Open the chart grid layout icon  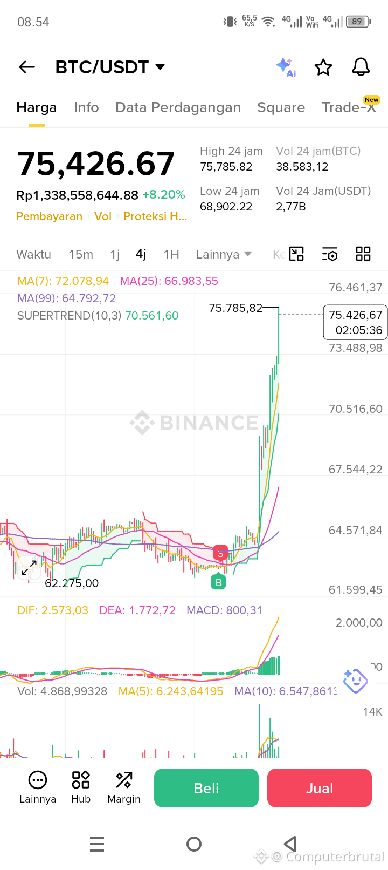coord(363,254)
